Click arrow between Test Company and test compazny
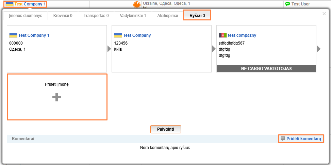 (x=214, y=49)
